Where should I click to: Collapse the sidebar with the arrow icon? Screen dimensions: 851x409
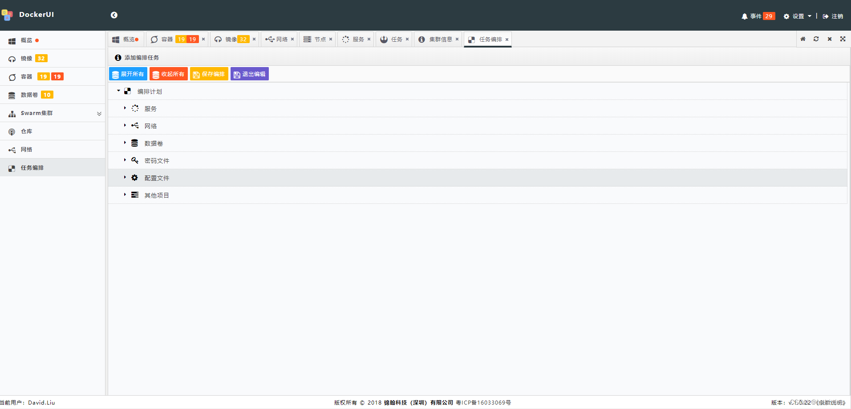114,15
